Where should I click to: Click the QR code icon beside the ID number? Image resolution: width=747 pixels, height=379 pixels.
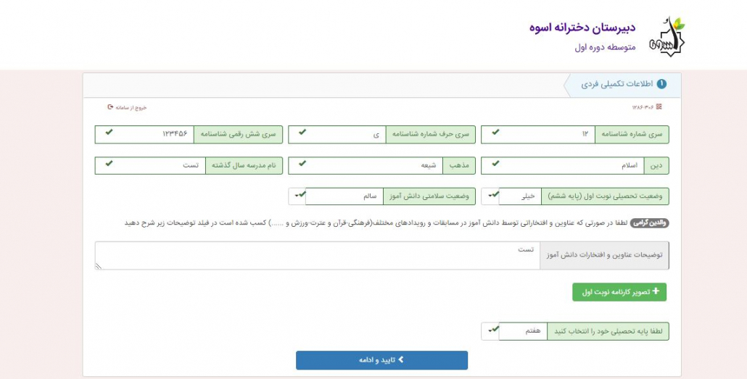tap(659, 107)
